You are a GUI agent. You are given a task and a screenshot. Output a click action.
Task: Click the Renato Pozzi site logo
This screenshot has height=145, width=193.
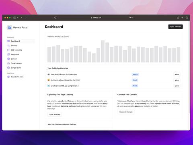[10, 27]
